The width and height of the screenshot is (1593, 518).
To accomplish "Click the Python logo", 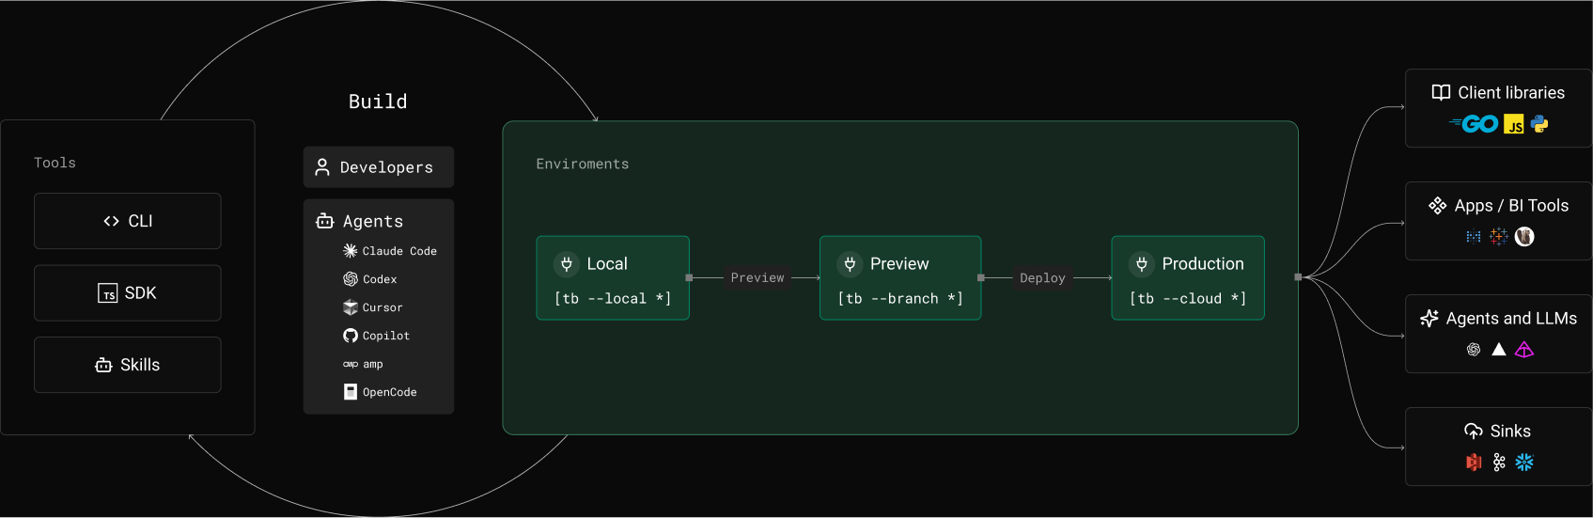I will tap(1539, 124).
